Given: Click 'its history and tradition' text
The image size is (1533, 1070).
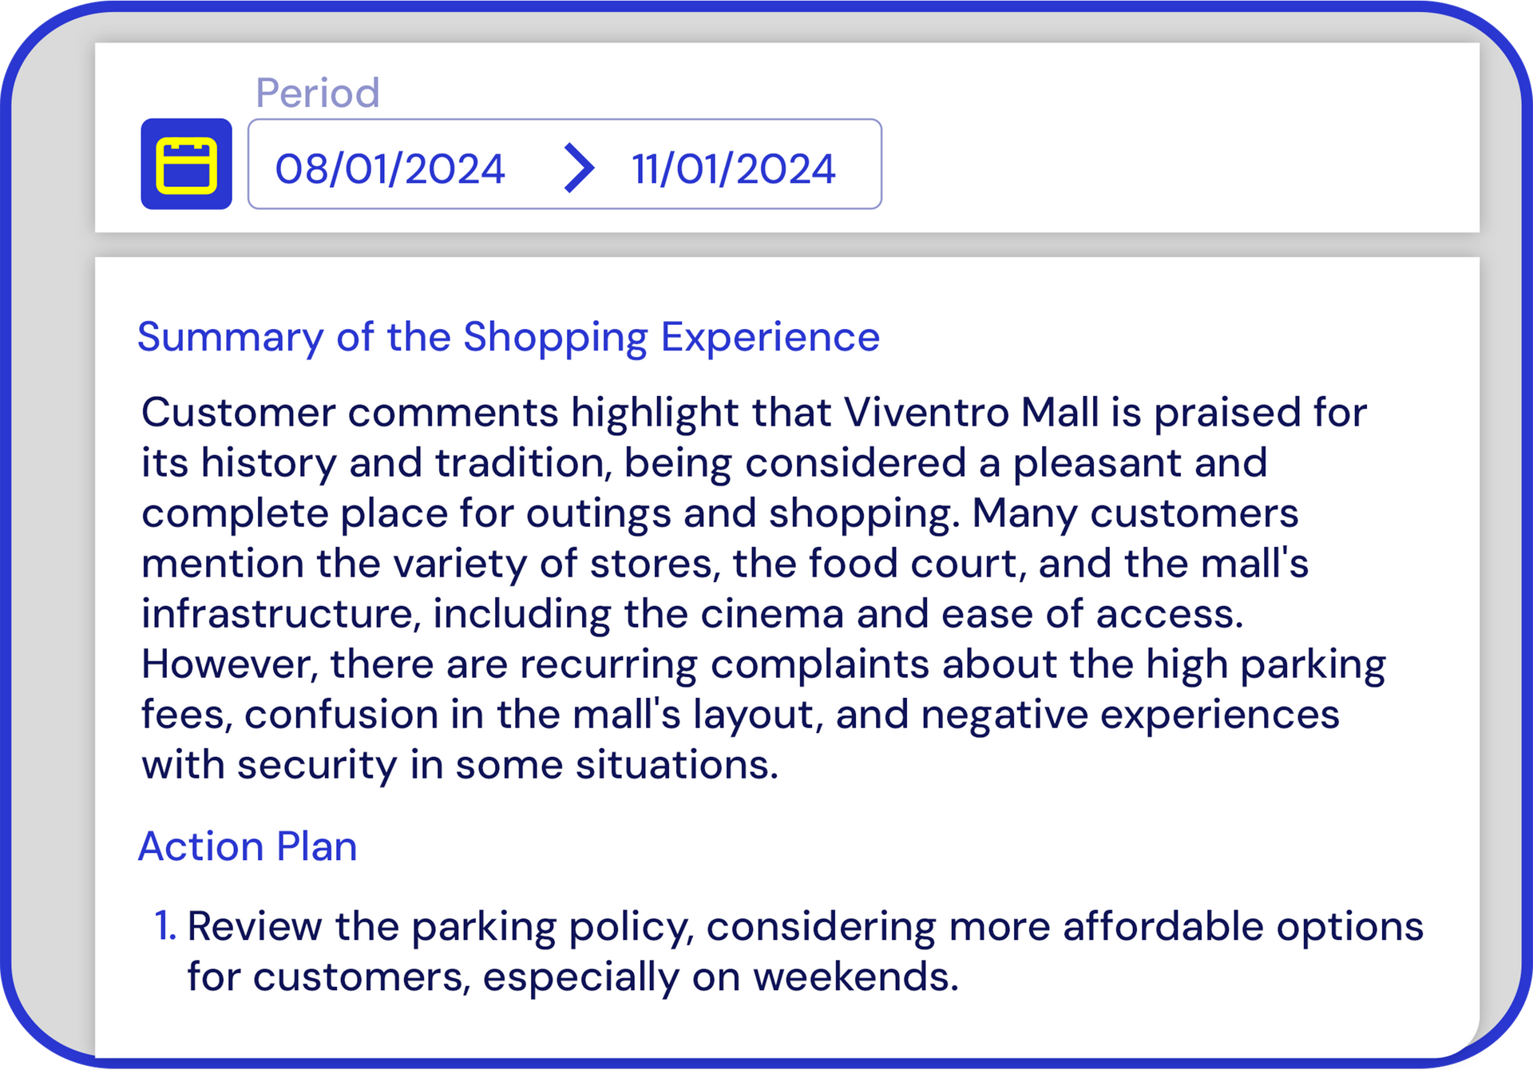Looking at the screenshot, I should pos(376,463).
